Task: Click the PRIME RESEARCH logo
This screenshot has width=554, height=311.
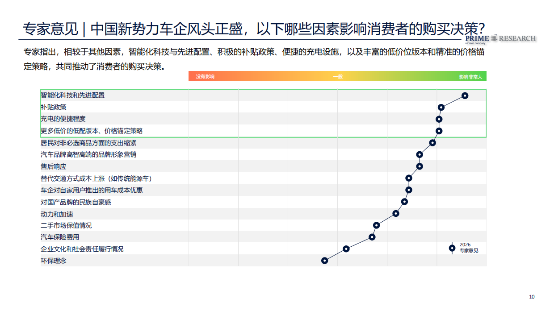Action: click(500, 37)
